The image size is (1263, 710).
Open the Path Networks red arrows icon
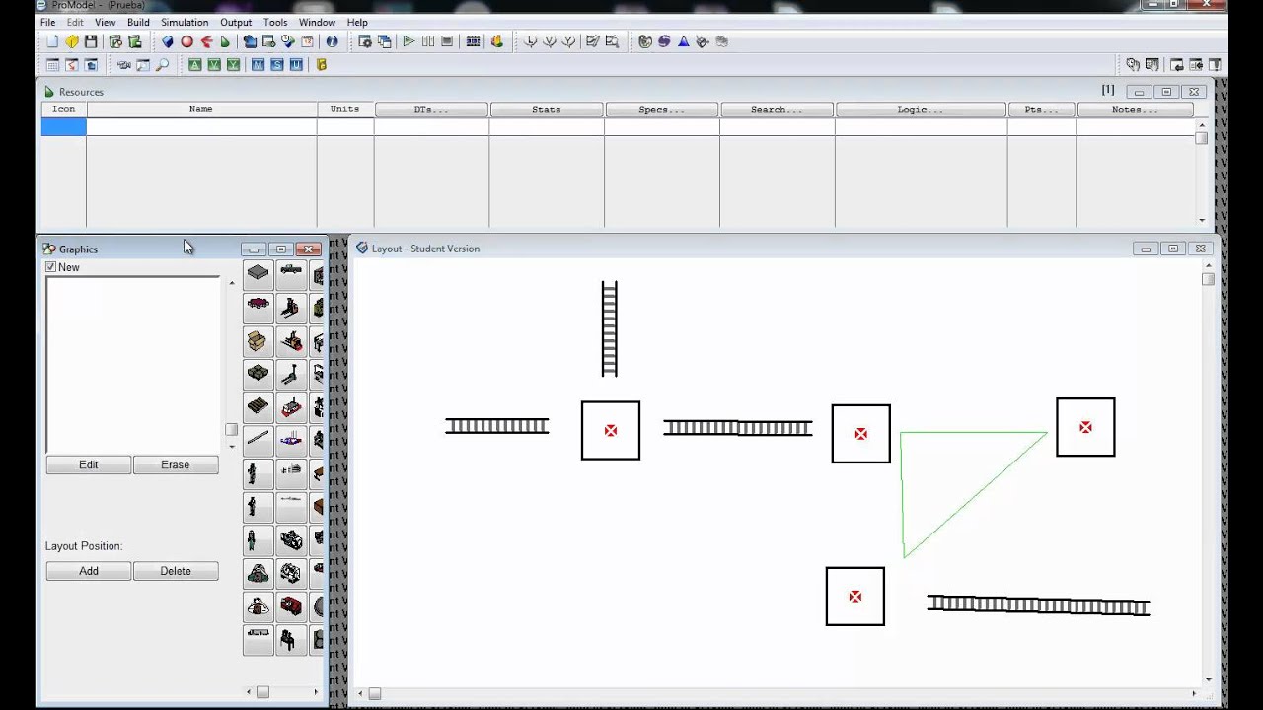coord(206,41)
